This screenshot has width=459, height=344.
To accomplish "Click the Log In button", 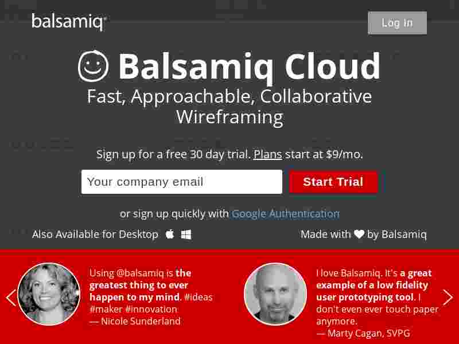I will pos(397,23).
